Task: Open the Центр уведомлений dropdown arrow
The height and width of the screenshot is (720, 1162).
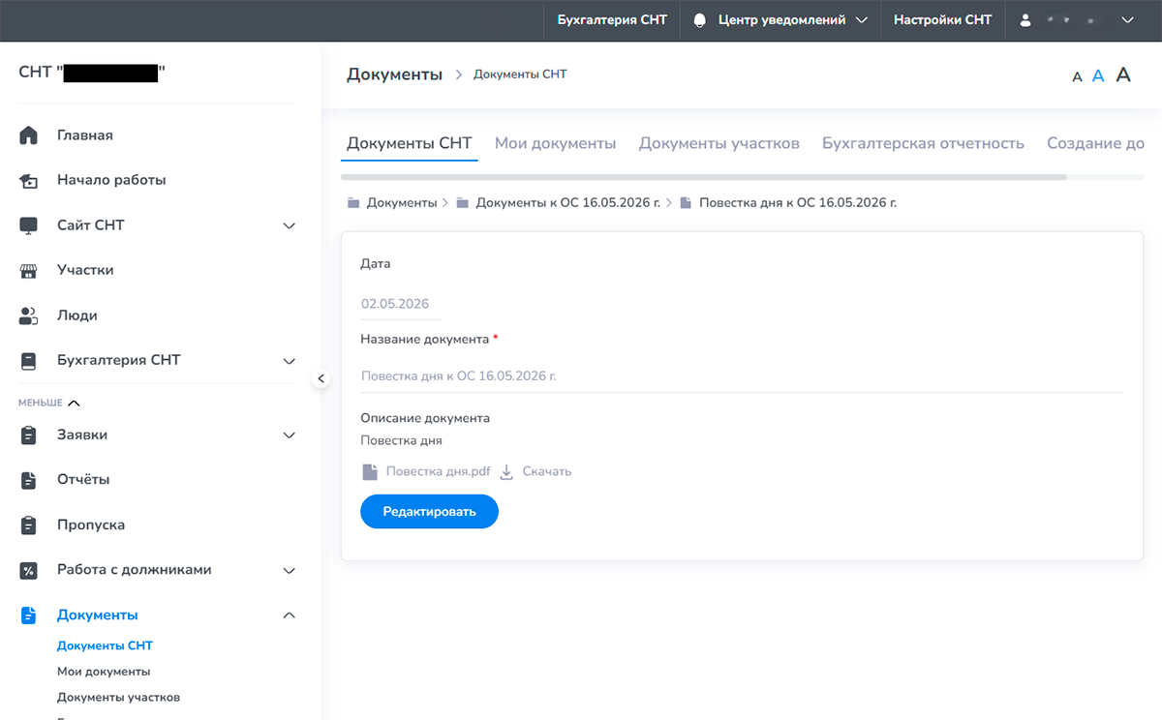Action: (x=862, y=20)
